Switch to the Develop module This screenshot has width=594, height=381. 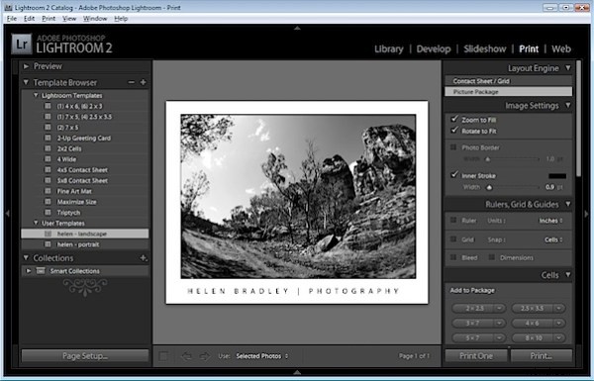click(x=434, y=48)
